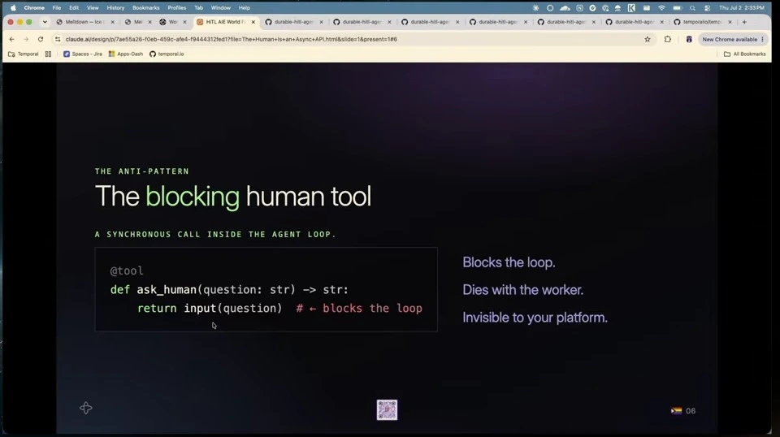Viewport: 780px width, 437px height.
Task: Open the Apple menu
Action: tap(14, 8)
